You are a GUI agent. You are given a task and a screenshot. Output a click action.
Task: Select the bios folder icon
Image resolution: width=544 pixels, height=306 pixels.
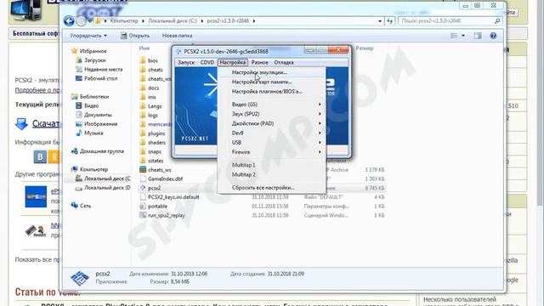pyautogui.click(x=143, y=60)
